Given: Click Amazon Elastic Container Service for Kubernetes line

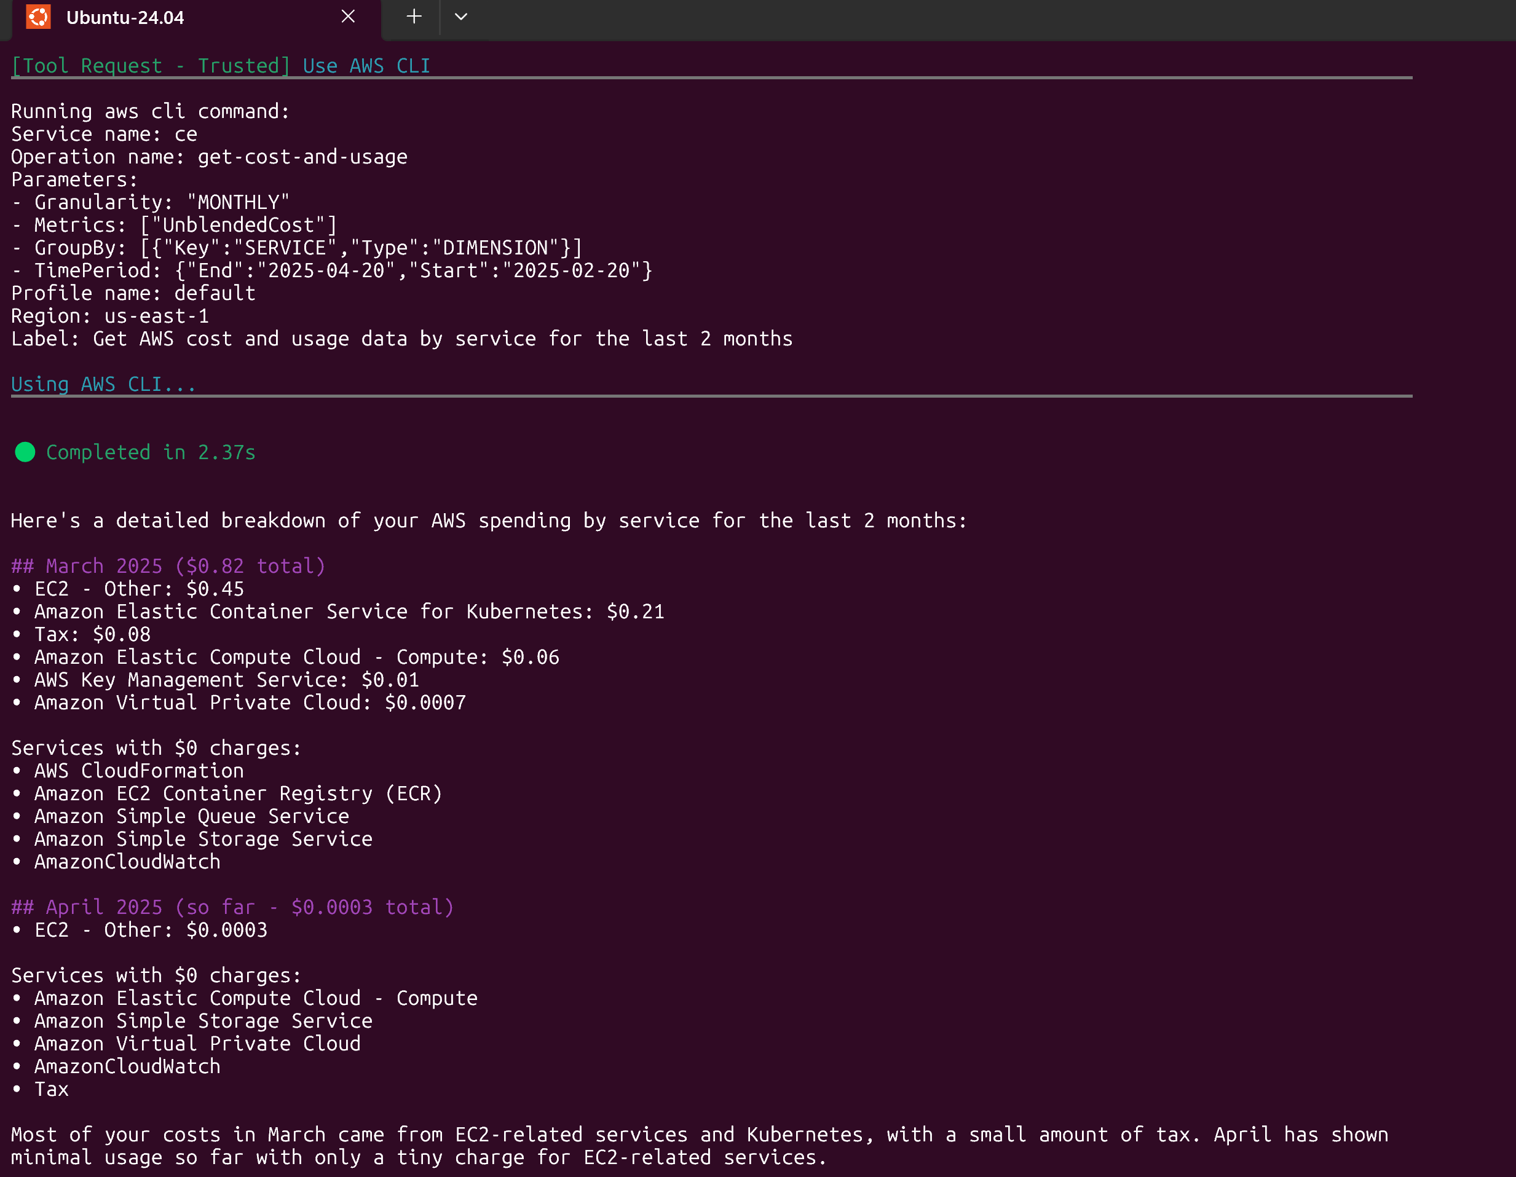Looking at the screenshot, I should (338, 612).
